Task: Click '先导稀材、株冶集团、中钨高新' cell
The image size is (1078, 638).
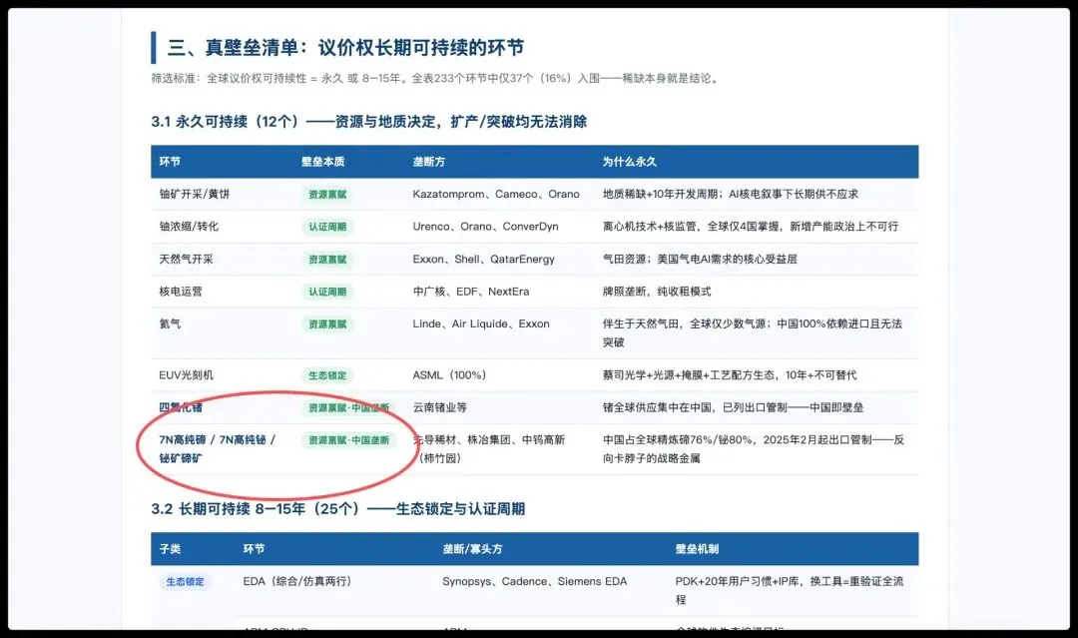Action: point(489,449)
